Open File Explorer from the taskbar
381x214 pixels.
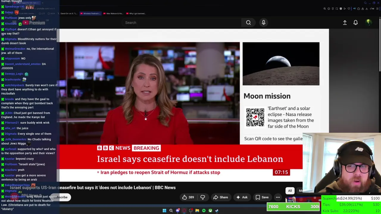point(197,210)
